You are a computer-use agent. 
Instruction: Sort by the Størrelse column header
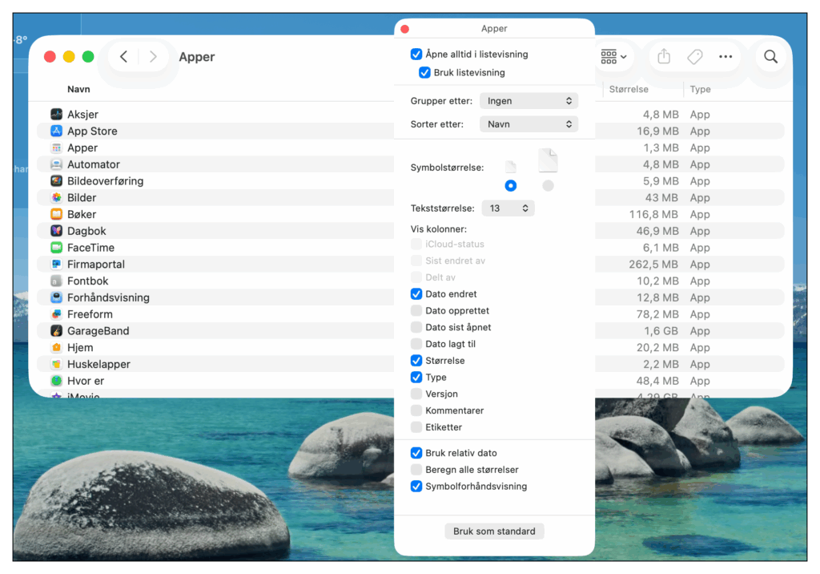click(629, 89)
